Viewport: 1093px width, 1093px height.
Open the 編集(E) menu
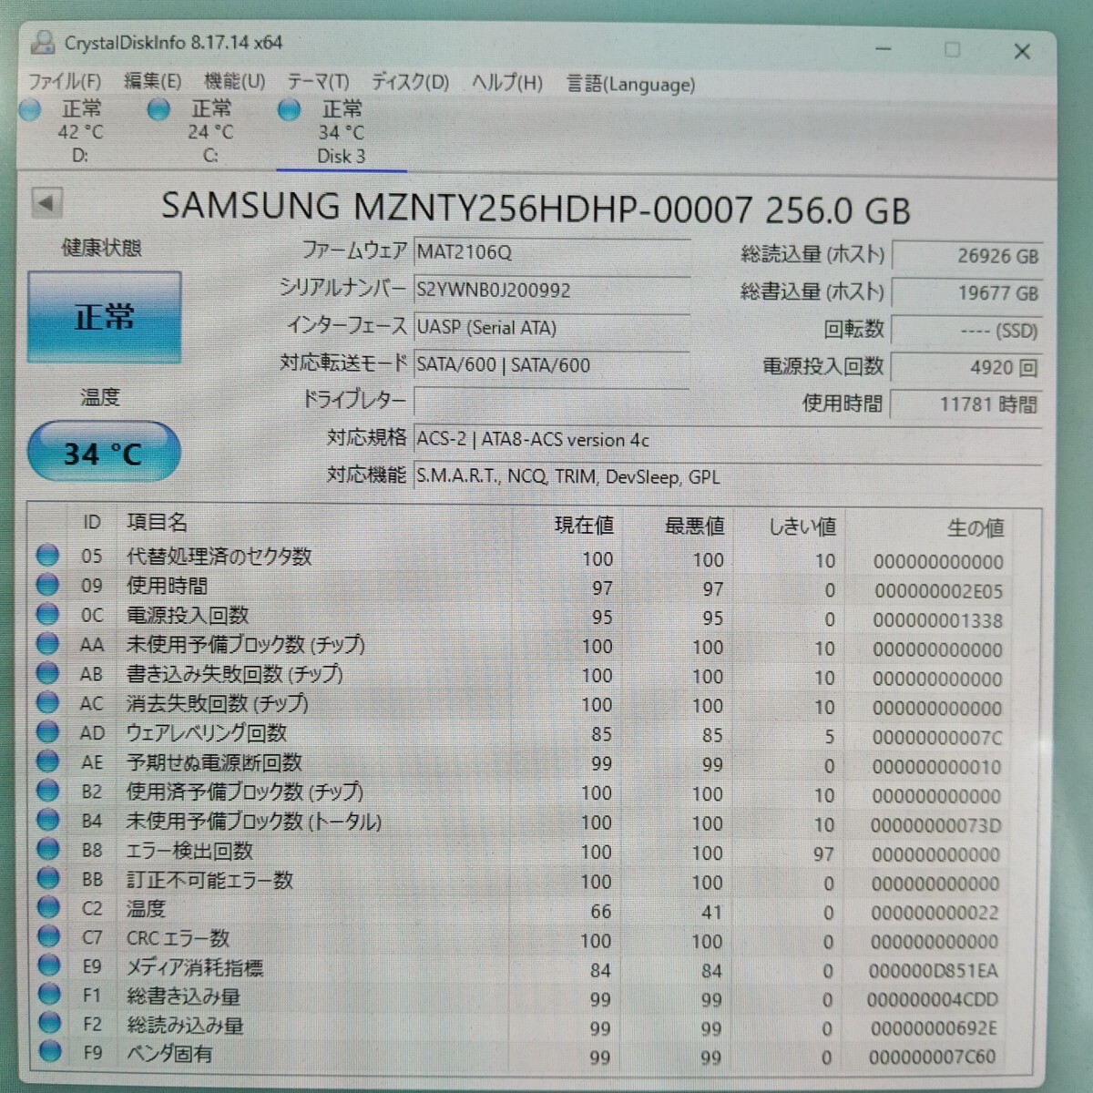(x=152, y=82)
